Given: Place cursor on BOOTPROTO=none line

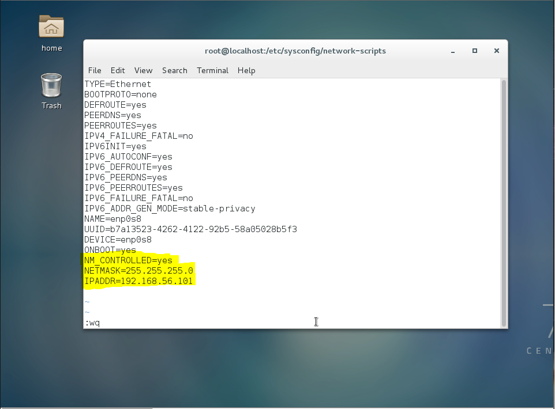Looking at the screenshot, I should click(121, 94).
